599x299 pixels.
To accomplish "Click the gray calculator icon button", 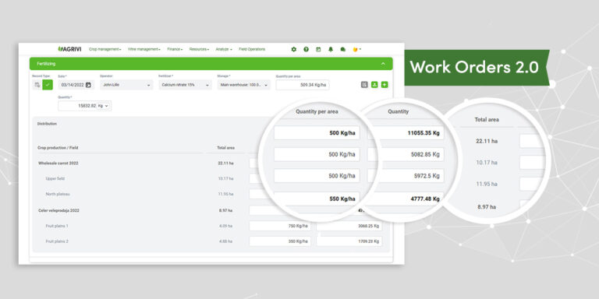I will (x=364, y=85).
